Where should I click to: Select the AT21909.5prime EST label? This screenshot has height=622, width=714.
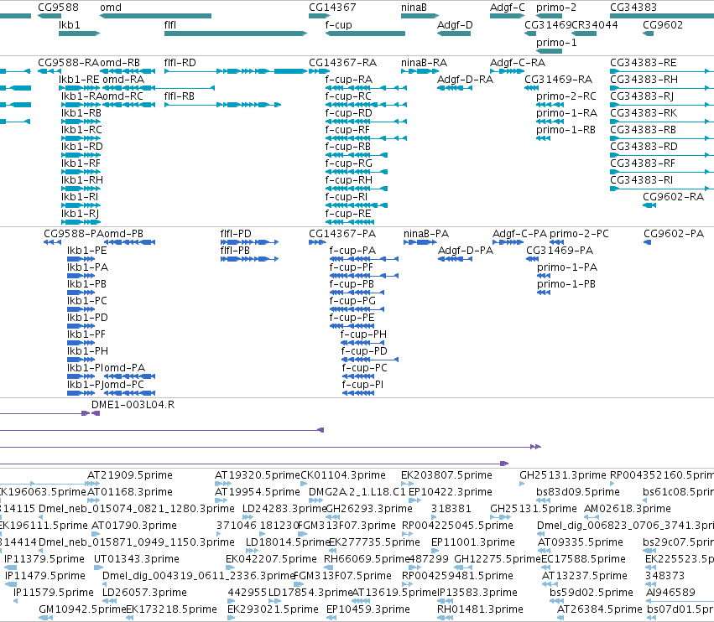pos(130,475)
